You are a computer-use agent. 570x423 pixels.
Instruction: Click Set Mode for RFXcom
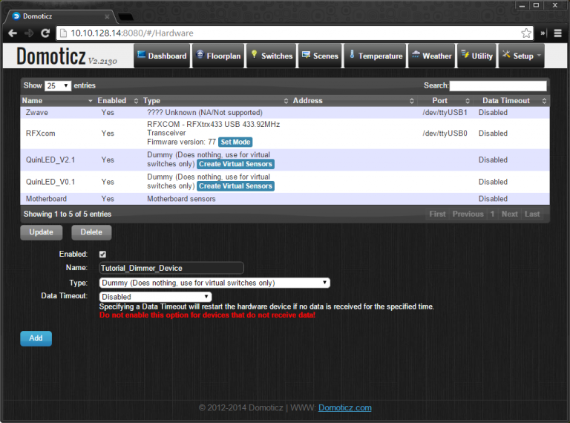click(x=235, y=142)
